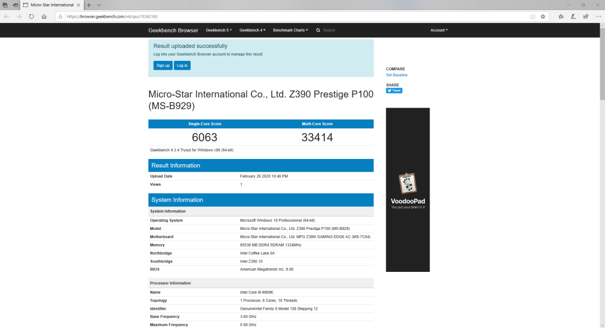The width and height of the screenshot is (605, 328).
Task: Select the Single-Core score 6063
Action: [204, 137]
